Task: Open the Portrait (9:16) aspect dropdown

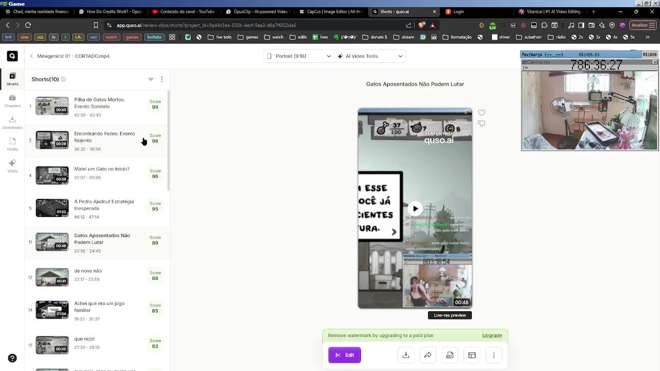Action: pos(299,56)
